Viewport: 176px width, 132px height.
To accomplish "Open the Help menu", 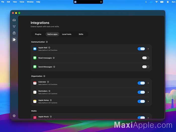I will pos(38,2).
